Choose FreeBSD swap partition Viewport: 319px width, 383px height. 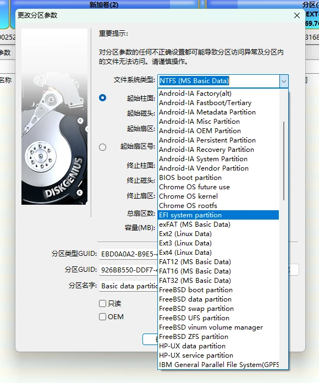[218, 309]
